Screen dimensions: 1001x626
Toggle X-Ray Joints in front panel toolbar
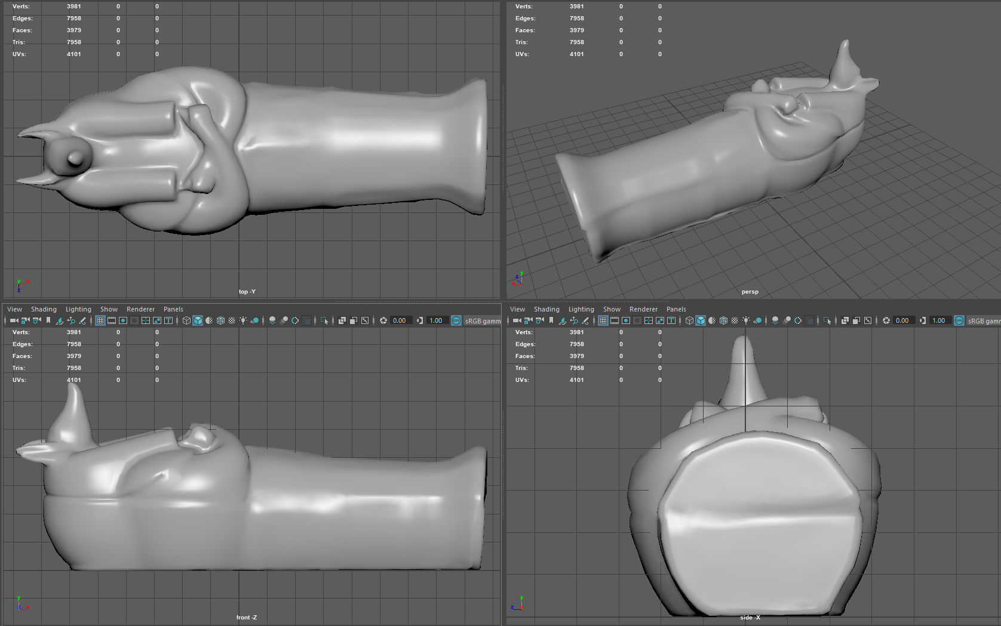coord(365,320)
